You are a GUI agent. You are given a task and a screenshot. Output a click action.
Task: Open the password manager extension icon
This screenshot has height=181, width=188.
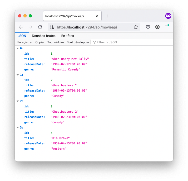[157, 27]
